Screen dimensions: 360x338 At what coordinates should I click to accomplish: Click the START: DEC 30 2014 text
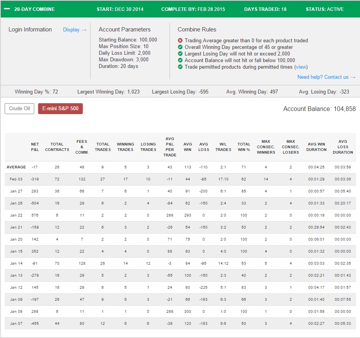[120, 9]
